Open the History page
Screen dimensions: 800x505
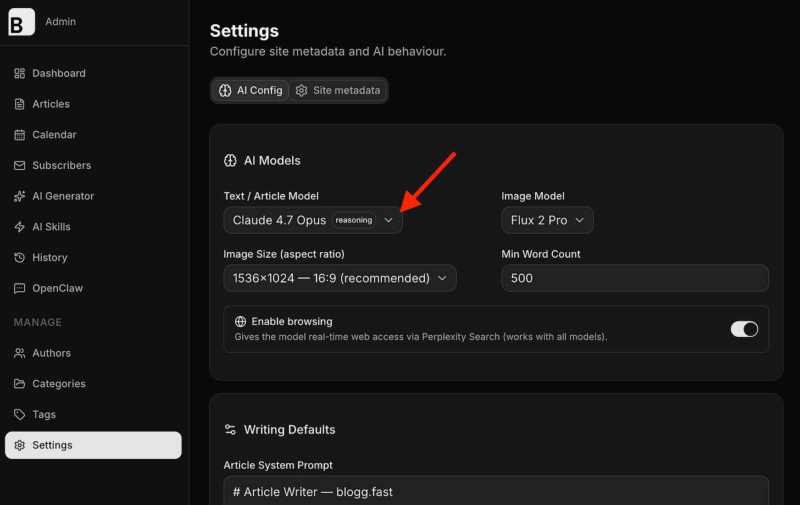tap(93, 258)
